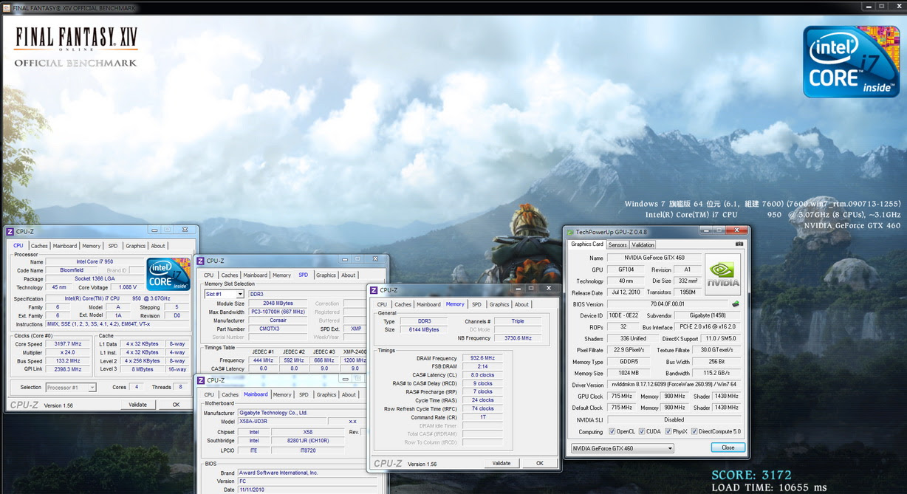The height and width of the screenshot is (494, 907).
Task: Click the title bar icon of the CPU-Z processor window
Action: (x=10, y=231)
